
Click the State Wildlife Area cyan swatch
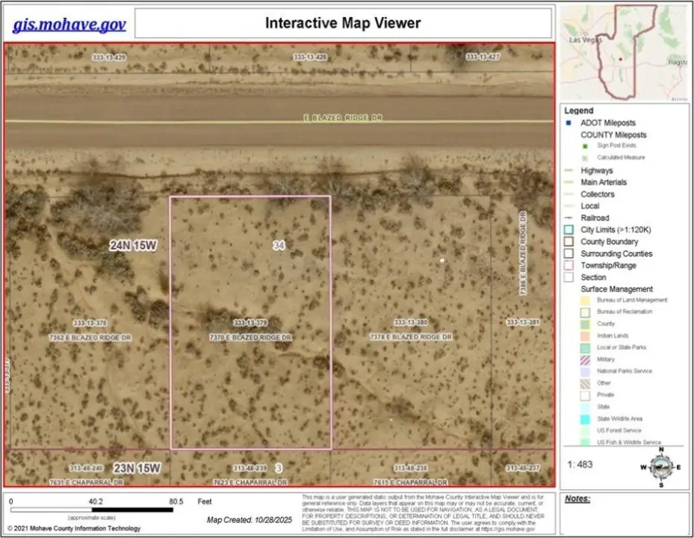[586, 418]
